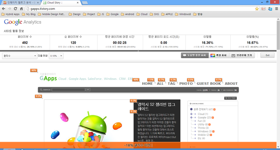This screenshot has height=150, width=280.
Task: Click the browser forward arrow
Action: (x=9, y=9)
